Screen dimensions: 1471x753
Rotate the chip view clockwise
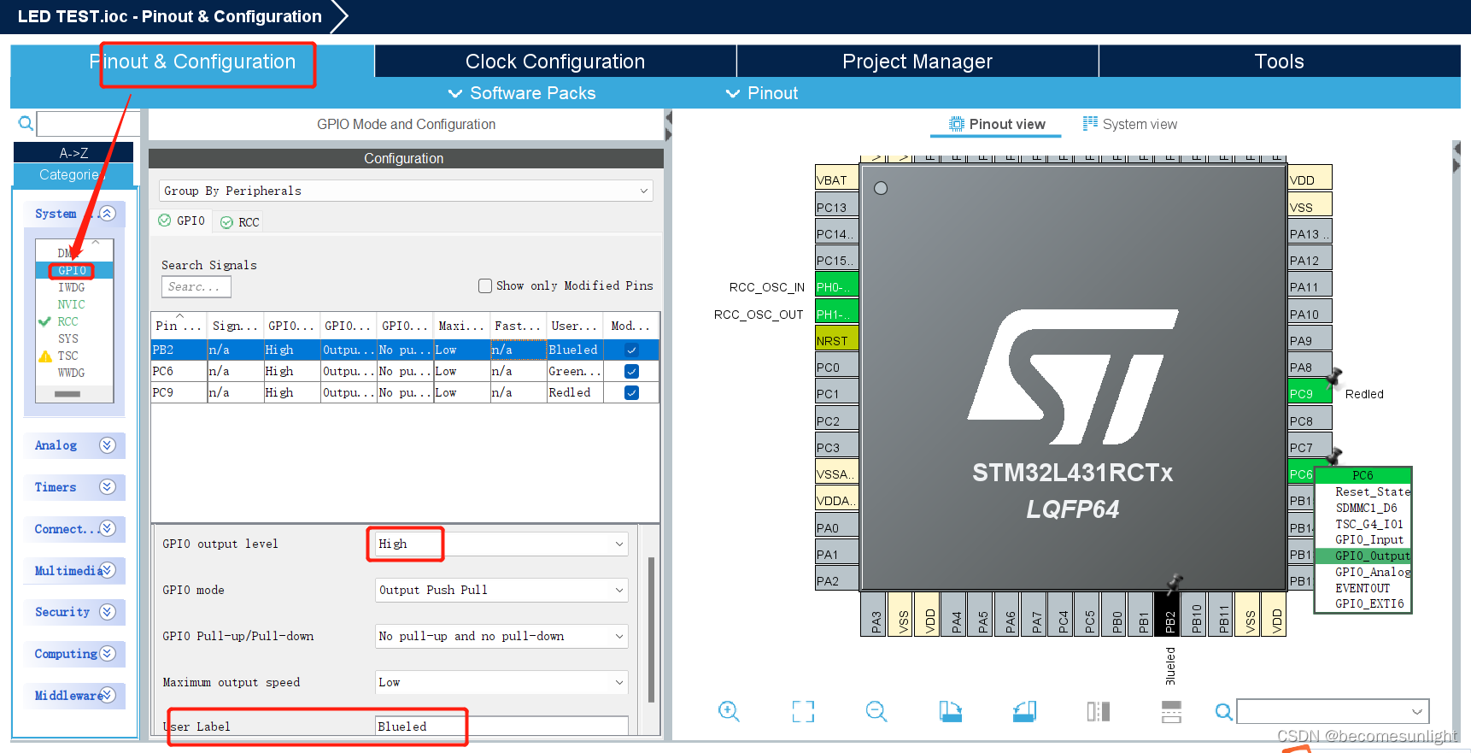[950, 711]
